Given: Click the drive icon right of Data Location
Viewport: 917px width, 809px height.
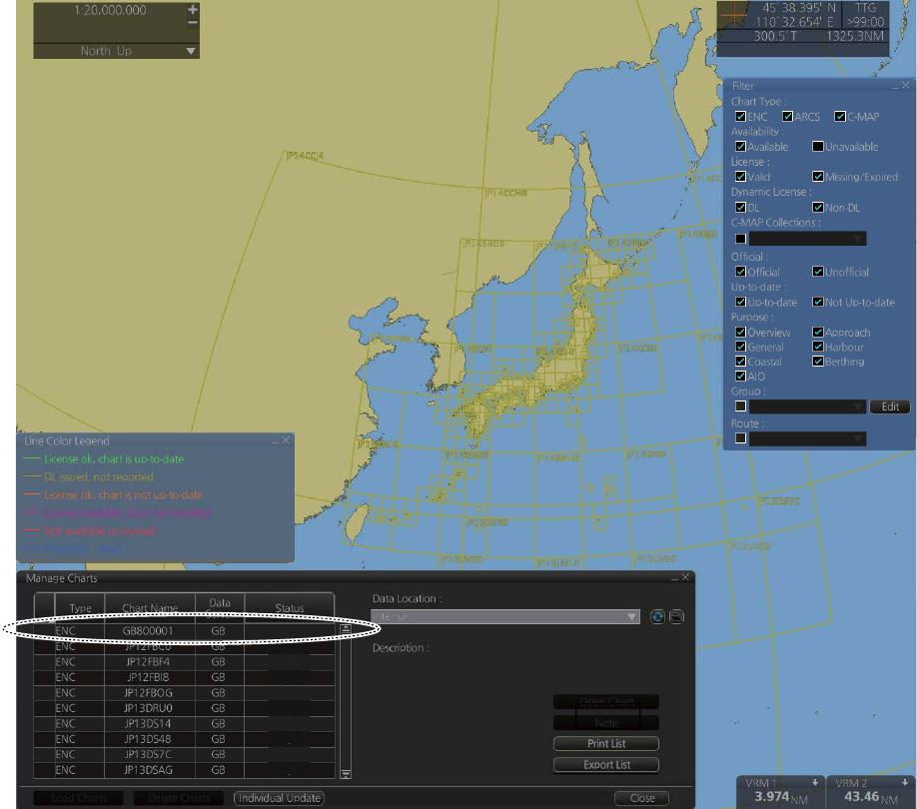Looking at the screenshot, I should (676, 617).
